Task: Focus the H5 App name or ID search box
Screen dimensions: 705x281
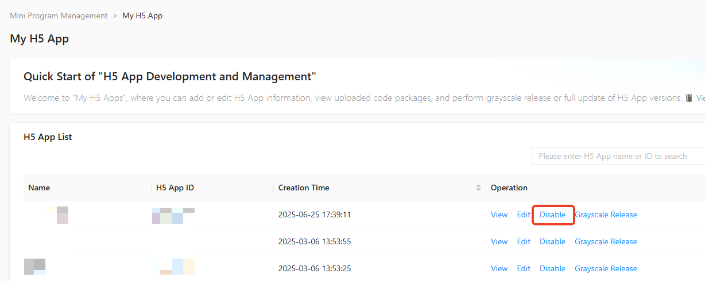Action: pos(618,156)
